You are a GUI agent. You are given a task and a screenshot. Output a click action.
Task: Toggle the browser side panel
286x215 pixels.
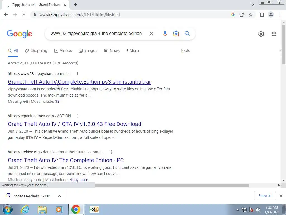point(262,15)
